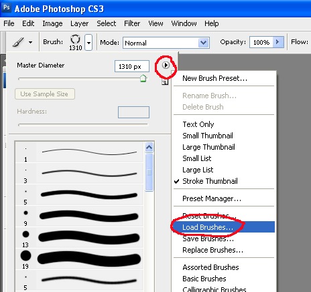Screen dimensions: 311x292
Task: Open the Brush tool preset picker icon
Action: tap(18, 42)
